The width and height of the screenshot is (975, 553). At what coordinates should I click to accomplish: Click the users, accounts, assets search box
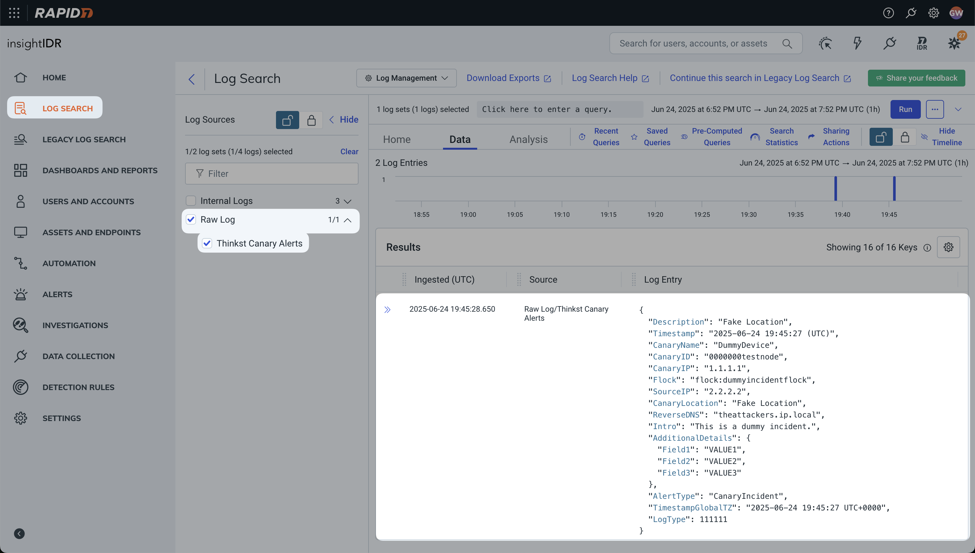tap(705, 43)
